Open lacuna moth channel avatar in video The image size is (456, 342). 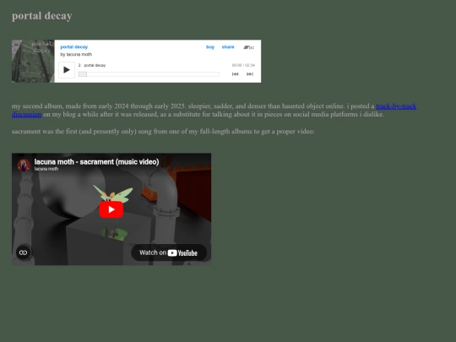[24, 166]
